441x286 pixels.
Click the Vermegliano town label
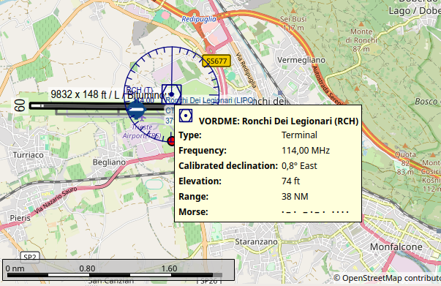coord(301,60)
